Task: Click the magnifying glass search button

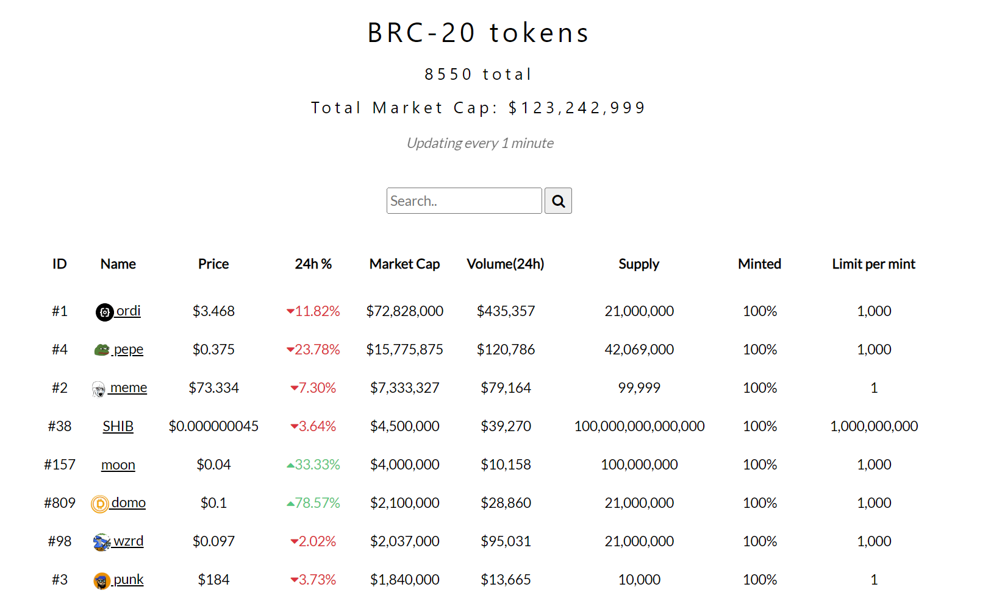Action: pyautogui.click(x=558, y=201)
